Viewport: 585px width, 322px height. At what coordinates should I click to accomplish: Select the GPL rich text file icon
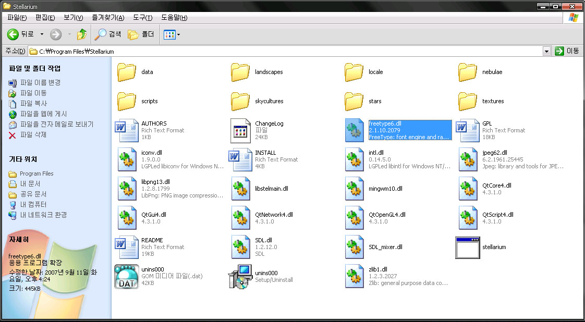click(x=468, y=130)
